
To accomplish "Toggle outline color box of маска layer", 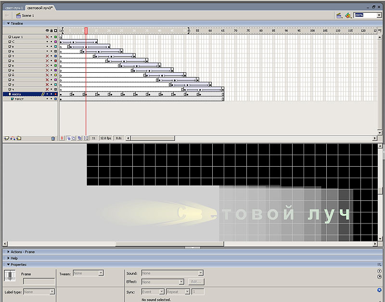I will pyautogui.click(x=56, y=94).
